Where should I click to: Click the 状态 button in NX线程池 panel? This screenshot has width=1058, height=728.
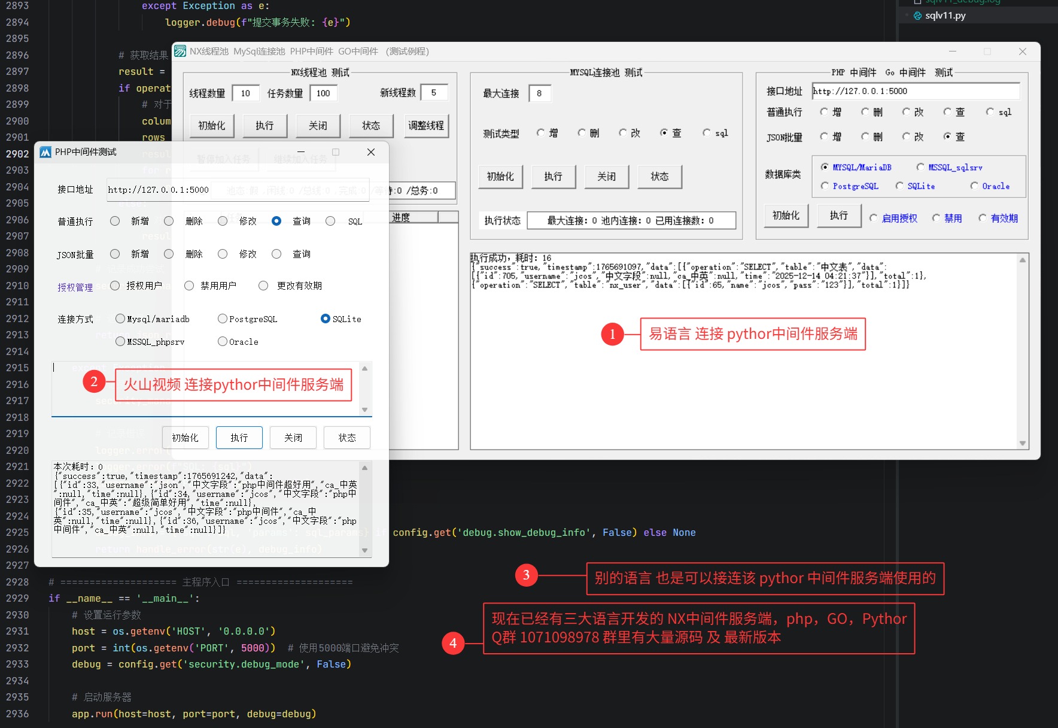(x=371, y=126)
